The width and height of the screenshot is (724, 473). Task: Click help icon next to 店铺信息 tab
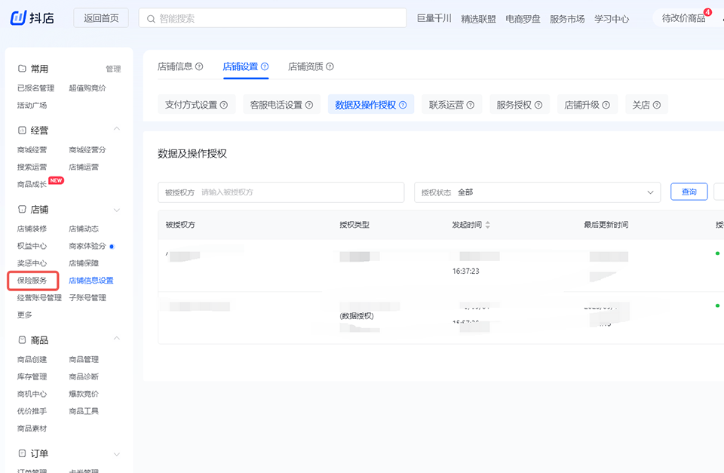[x=199, y=66]
